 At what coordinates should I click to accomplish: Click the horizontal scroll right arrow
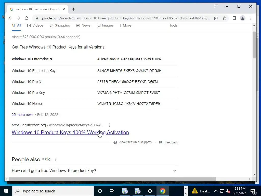(250, 179)
